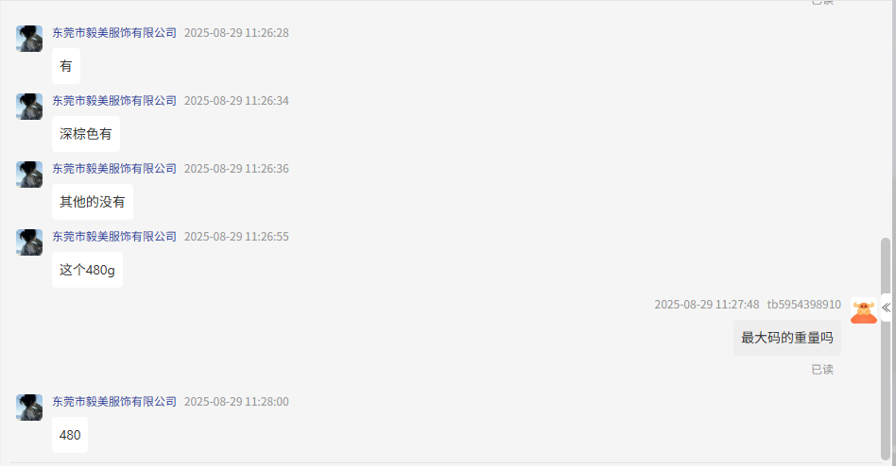Image resolution: width=896 pixels, height=466 pixels.
Task: Click seller avatar beside 11:26:28 message
Action: [x=29, y=39]
